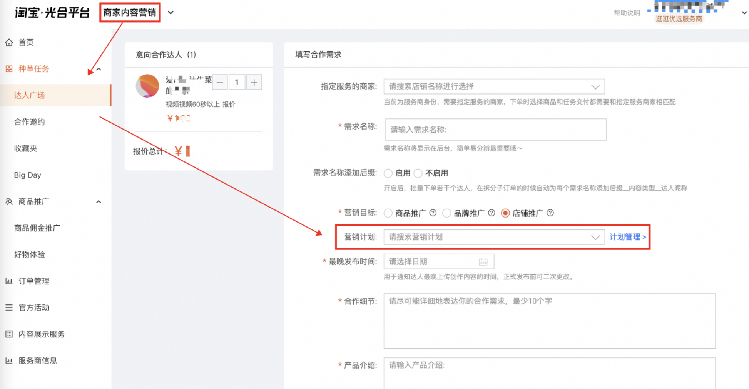Collapse the 种草任务 menu chevron
Screen dimensions: 749x389
[x=99, y=69]
